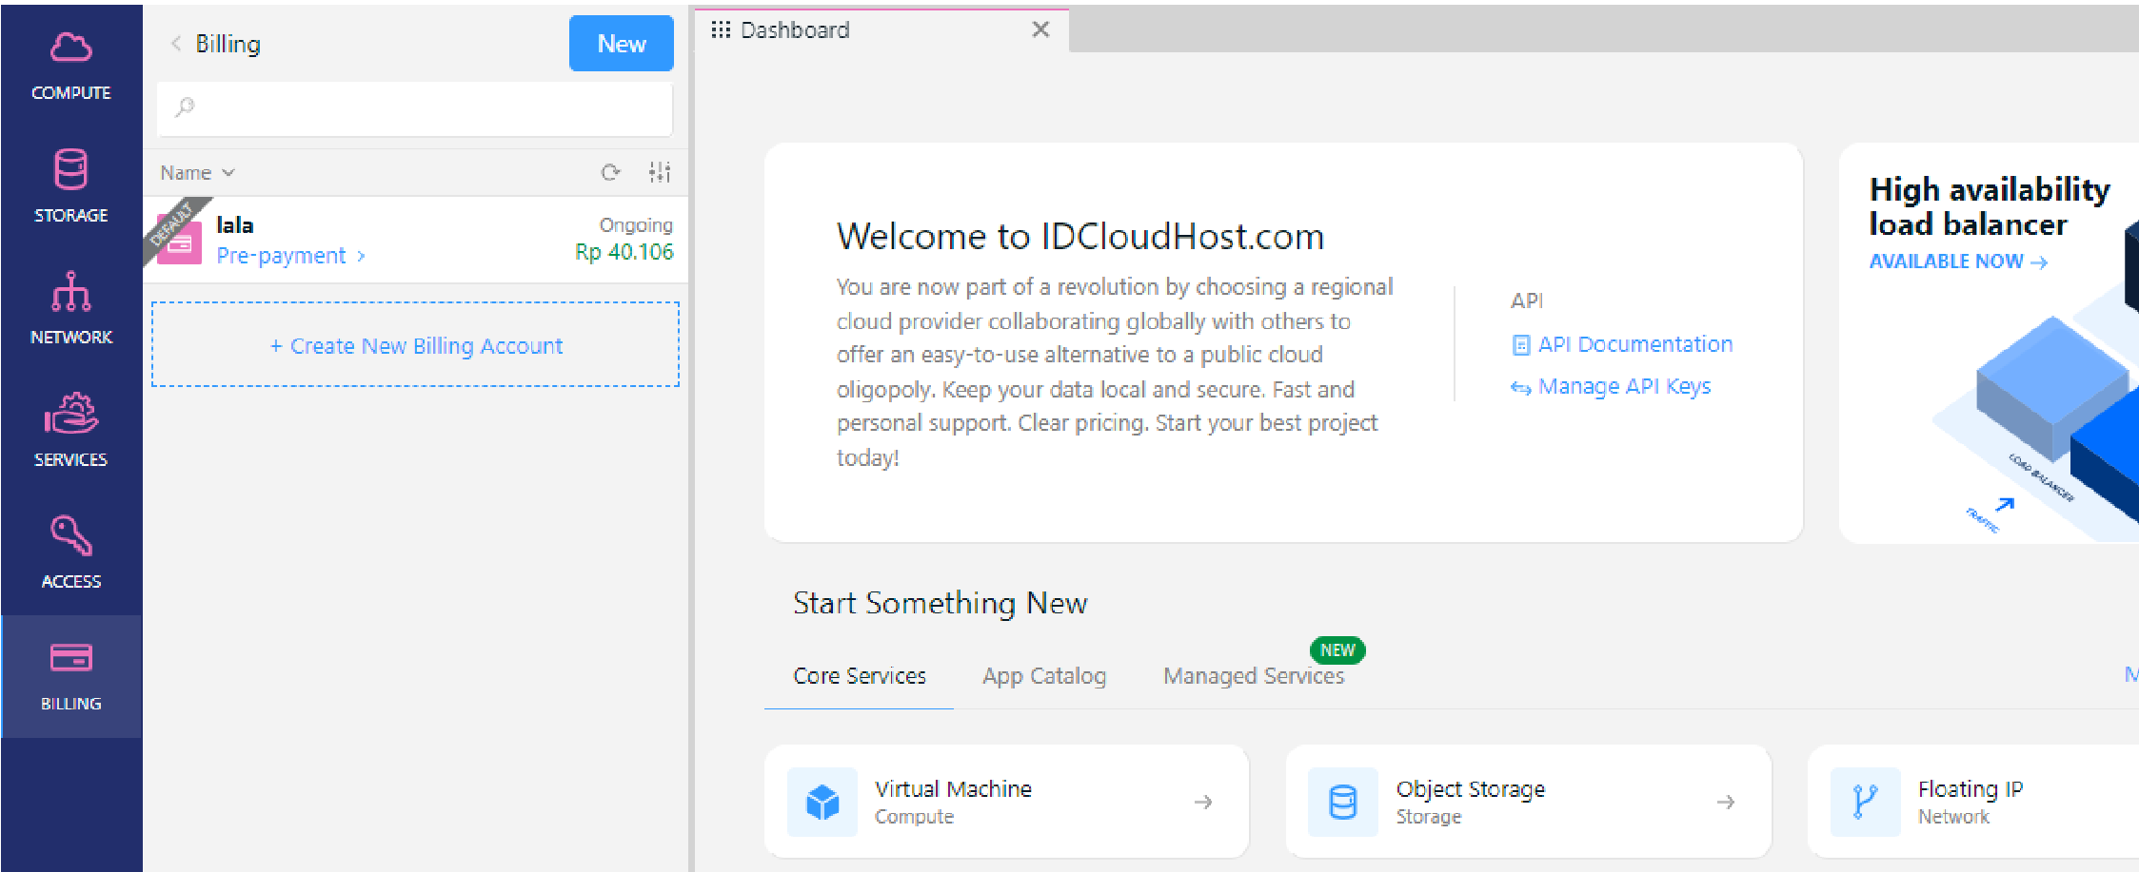Switch to the Core Services tab

tap(859, 676)
